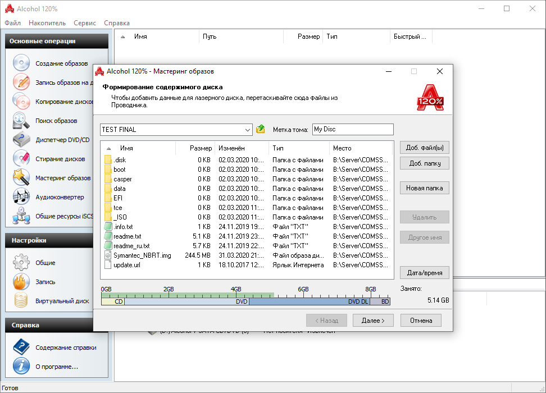
Task: Launch the Диспетчер DVD/CD drive icon
Action: coord(21,140)
